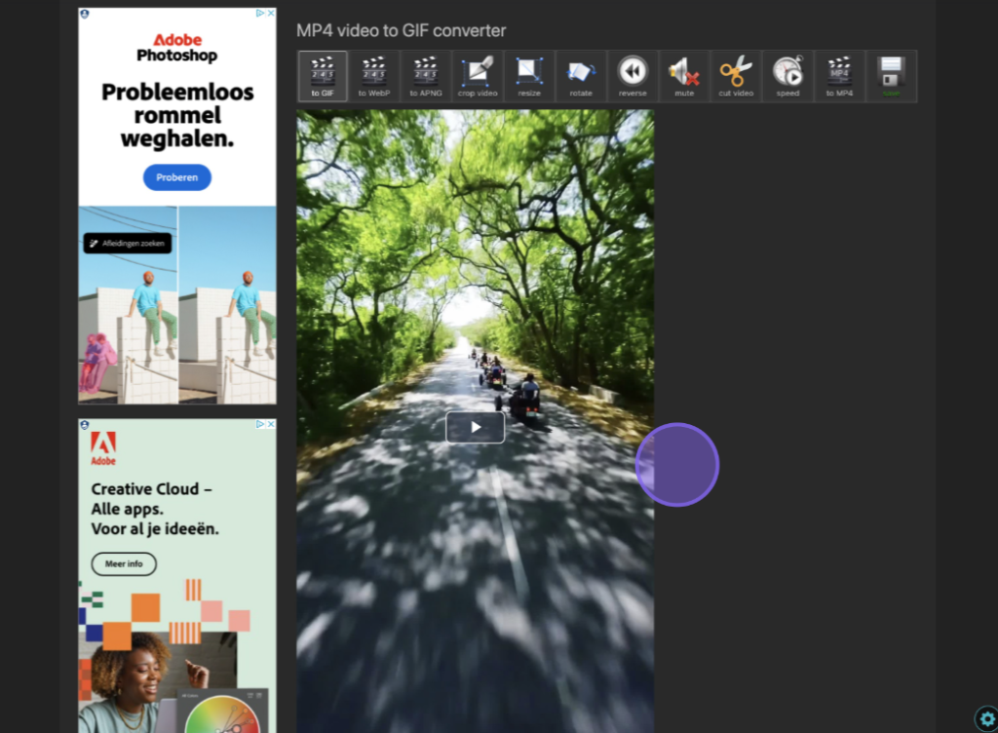Choose the crop video tool

point(478,76)
